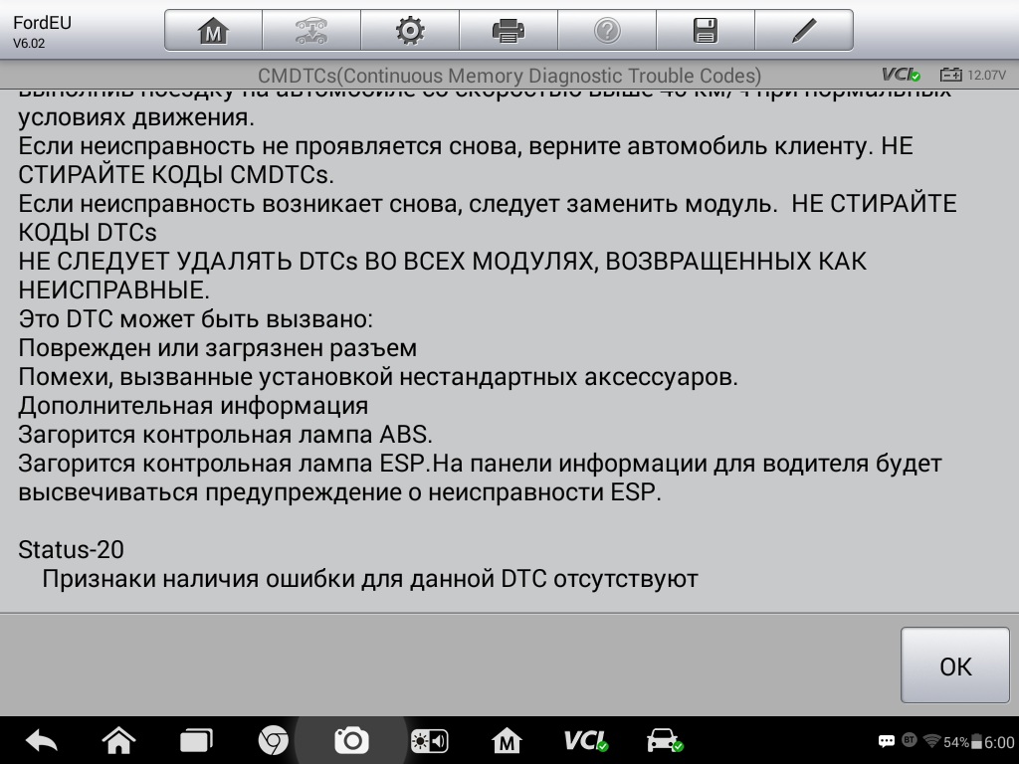The width and height of the screenshot is (1019, 764).
Task: Open the help question mark icon
Action: tap(606, 31)
